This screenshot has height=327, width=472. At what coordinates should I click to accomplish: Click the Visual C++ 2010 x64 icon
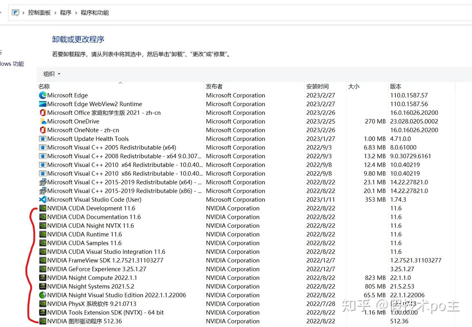[x=43, y=165]
